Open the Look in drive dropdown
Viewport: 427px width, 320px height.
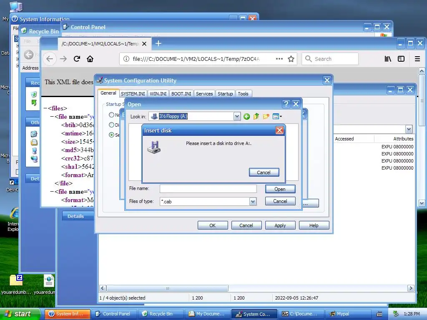(237, 117)
